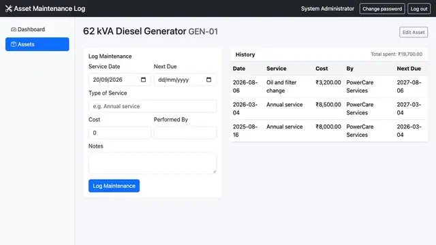Screen dimensions: 436x245
Task: Open the Service Date calendar picker icon
Action: pos(143,80)
